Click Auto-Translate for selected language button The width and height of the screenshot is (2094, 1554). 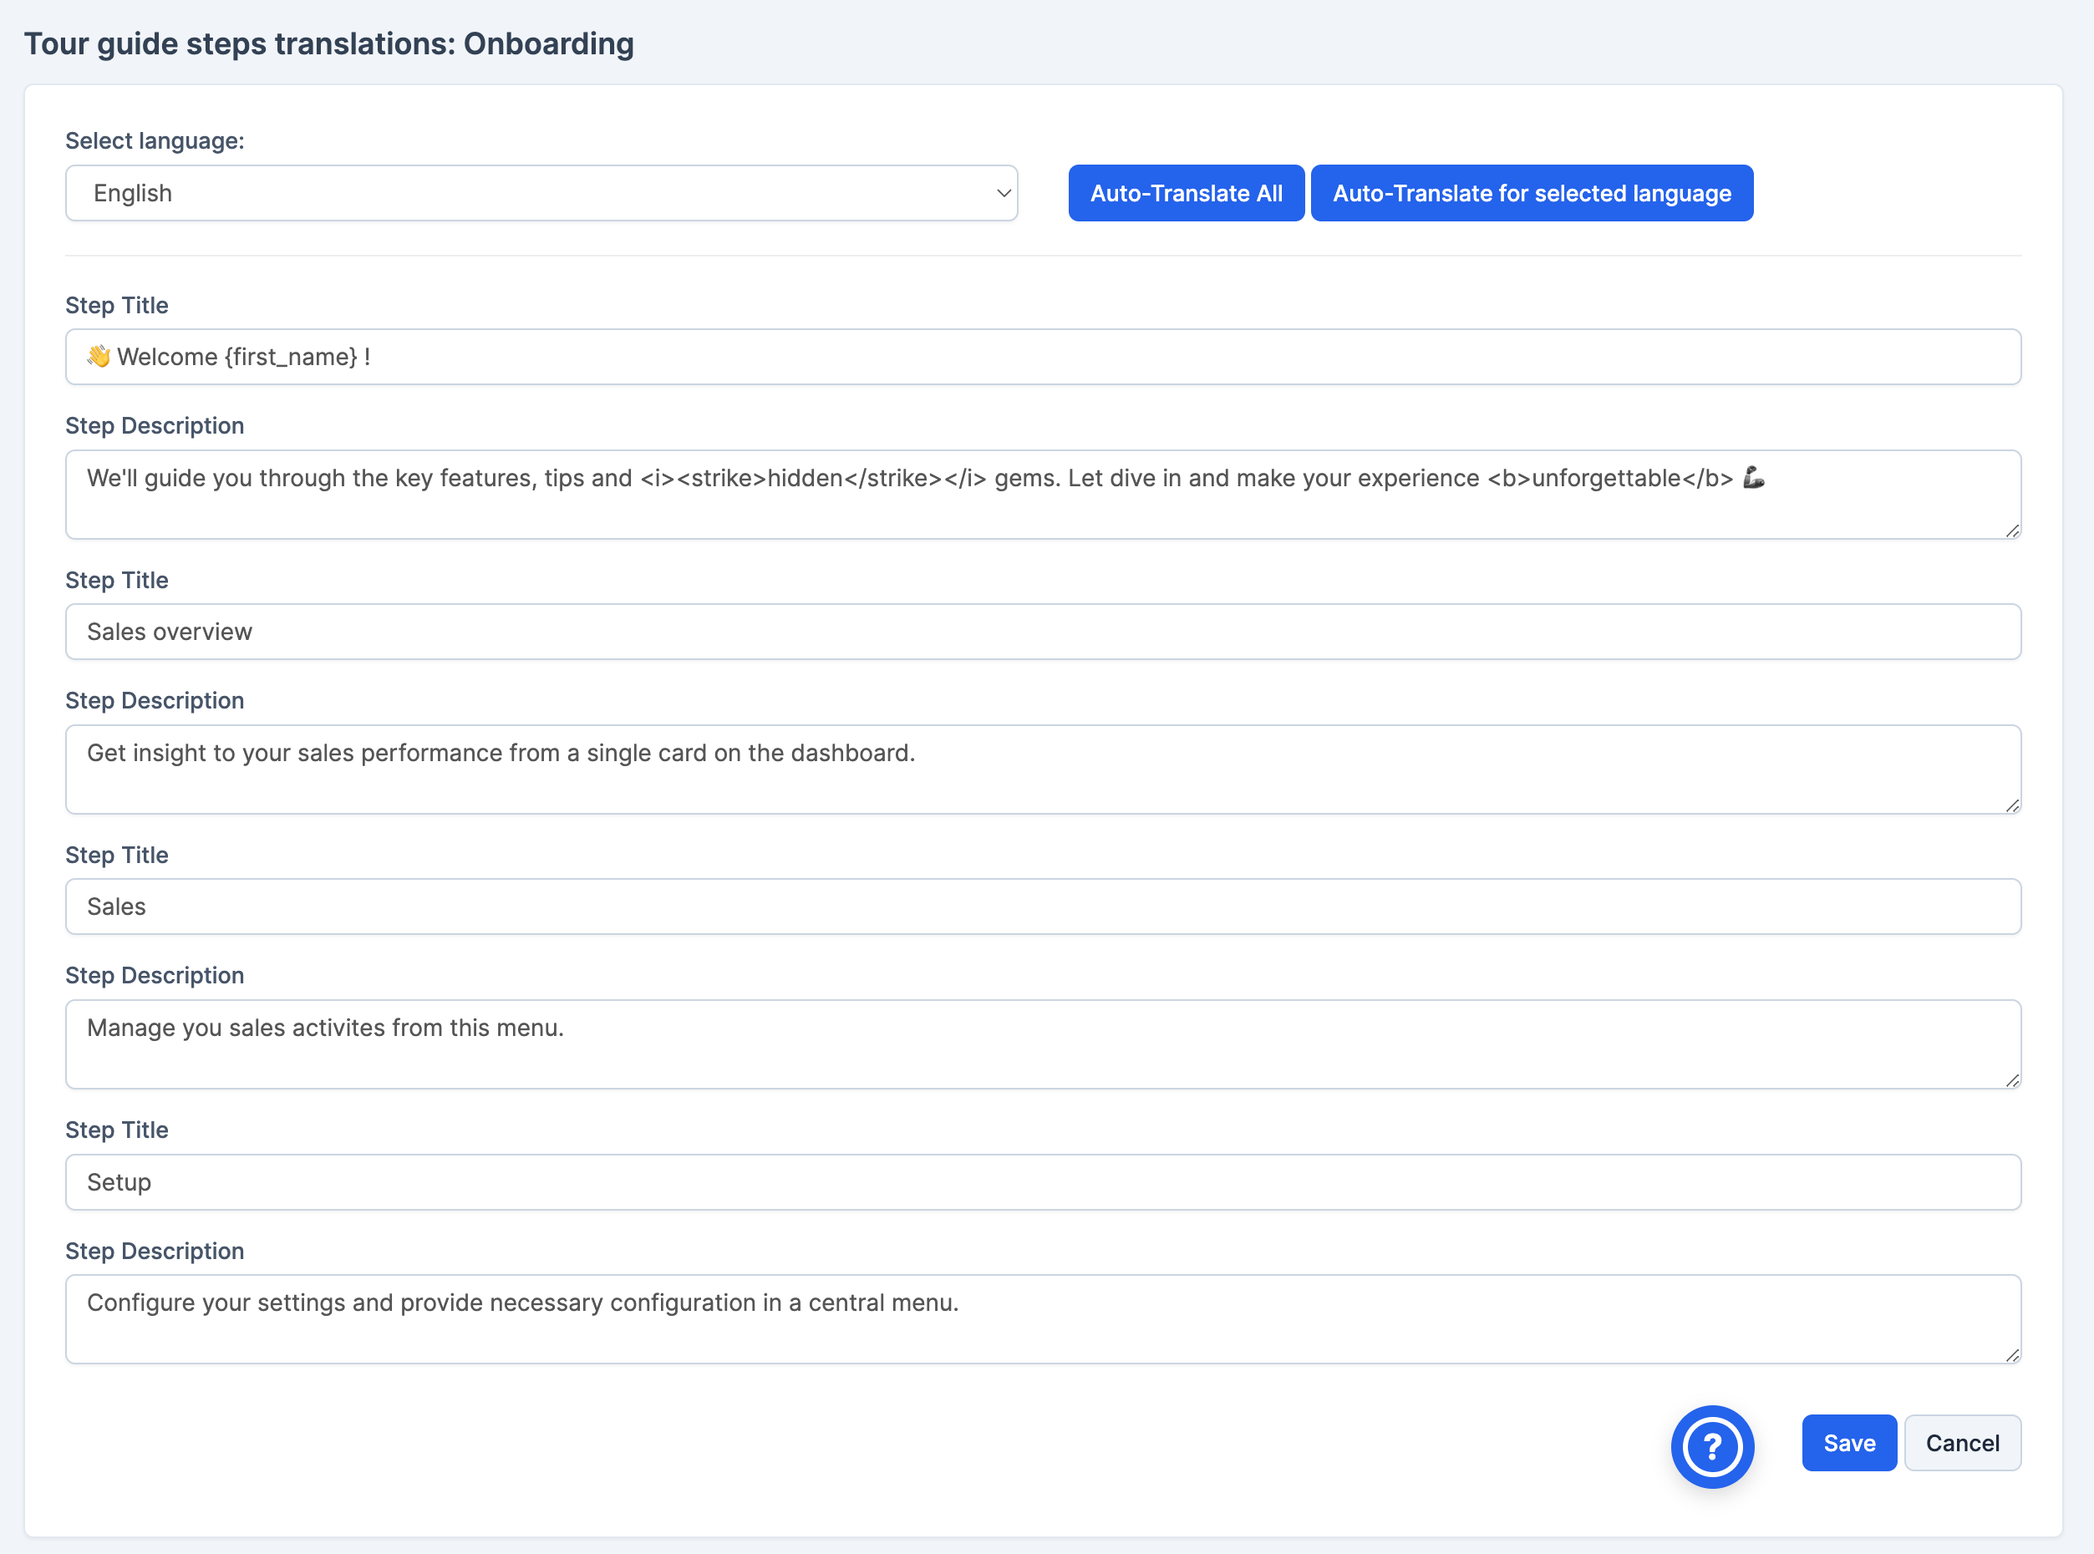(1531, 194)
